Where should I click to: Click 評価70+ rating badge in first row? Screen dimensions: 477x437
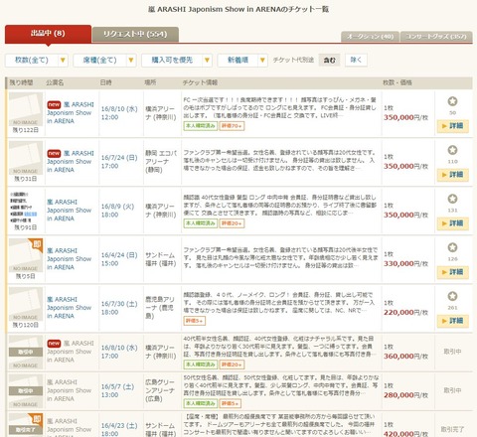point(232,126)
